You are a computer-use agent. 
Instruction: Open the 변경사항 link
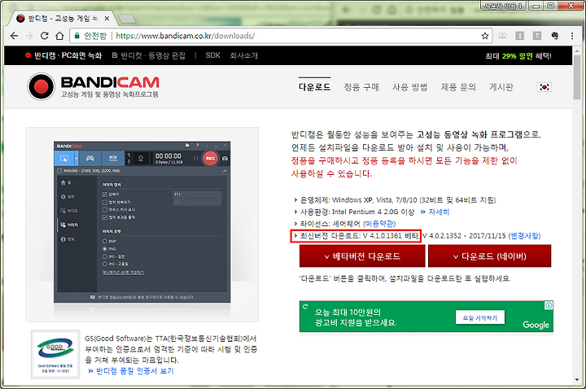click(525, 236)
